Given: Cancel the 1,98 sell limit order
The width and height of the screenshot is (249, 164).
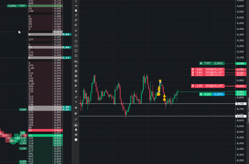Looking at the screenshot, I should (x=193, y=86).
